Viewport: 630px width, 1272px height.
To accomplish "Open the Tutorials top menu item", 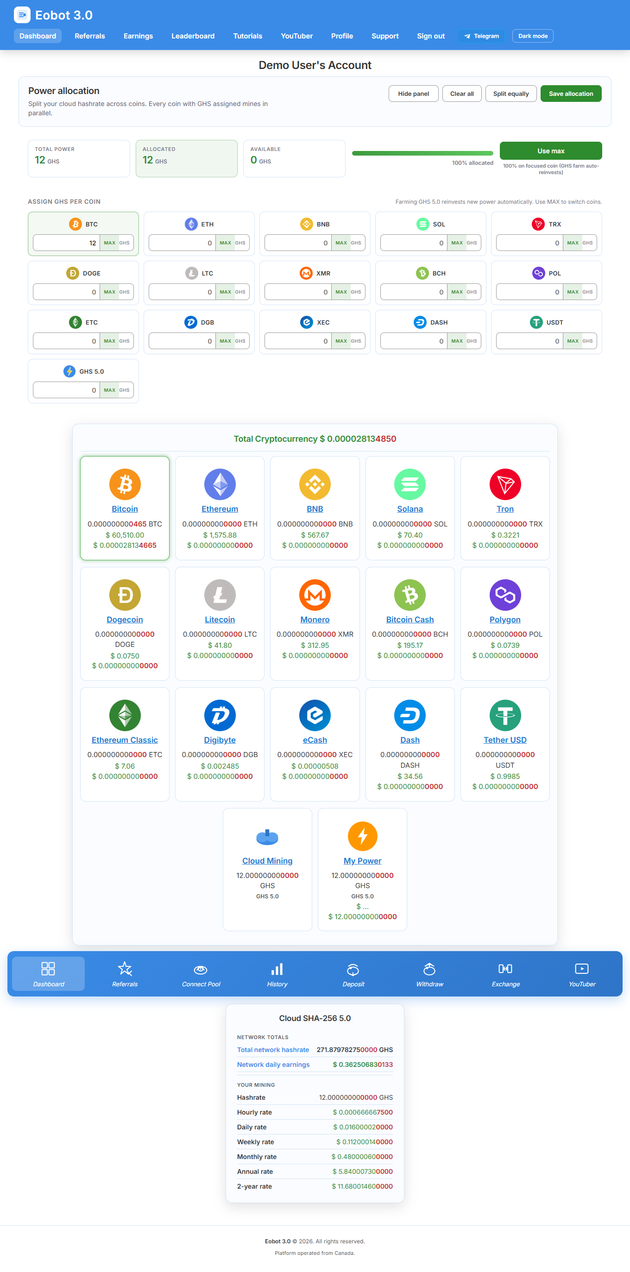I will coord(247,36).
